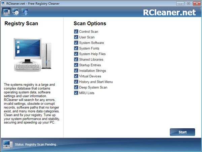The height and width of the screenshot is (152, 202).
Task: Disable Startup Entries scanning
Action: (76, 65)
